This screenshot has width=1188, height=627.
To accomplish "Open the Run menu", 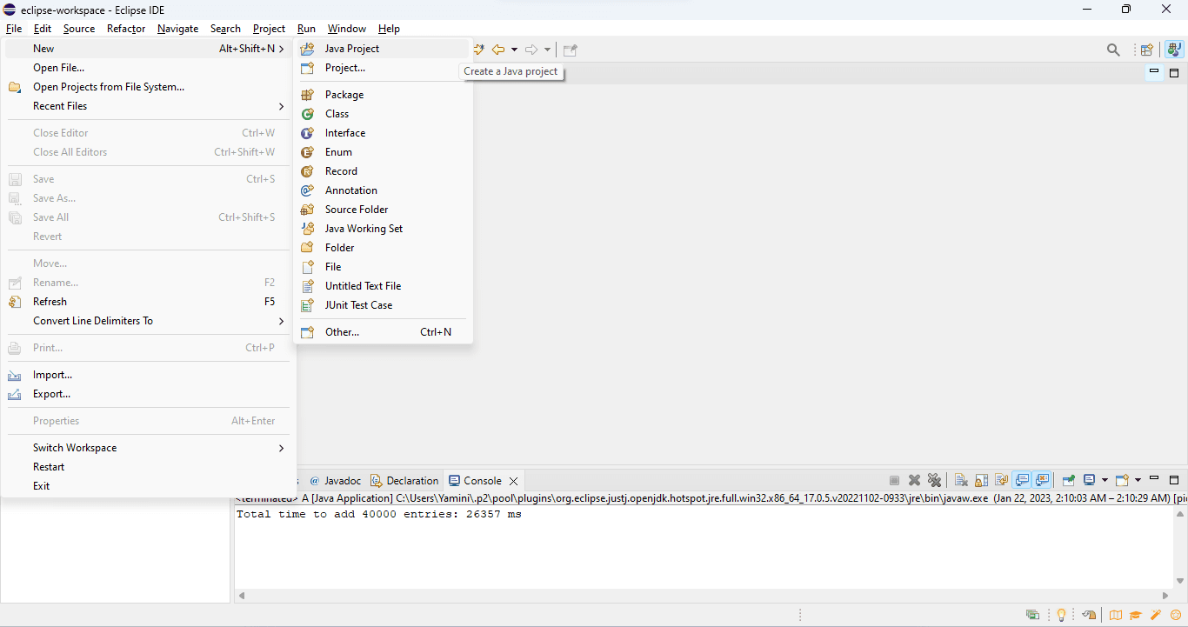I will point(306,29).
